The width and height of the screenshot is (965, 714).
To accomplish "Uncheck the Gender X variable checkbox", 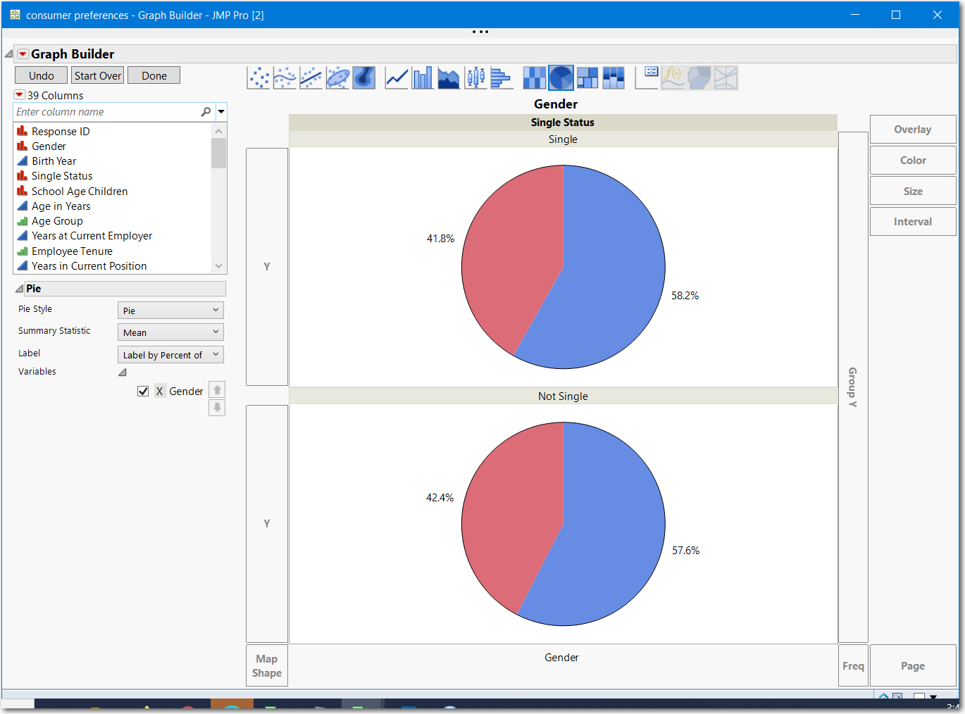I will (x=144, y=391).
